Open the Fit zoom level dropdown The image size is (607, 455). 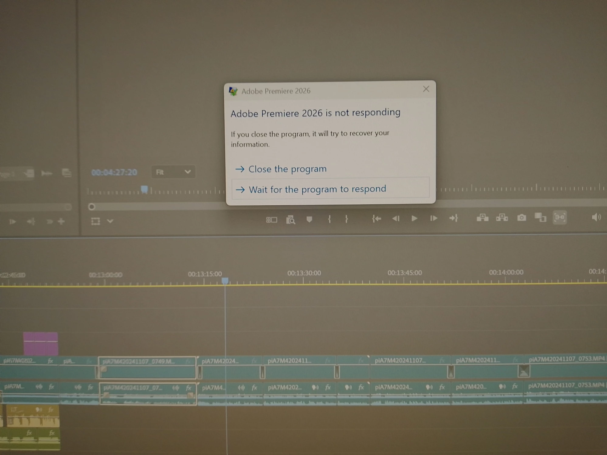[x=173, y=172]
